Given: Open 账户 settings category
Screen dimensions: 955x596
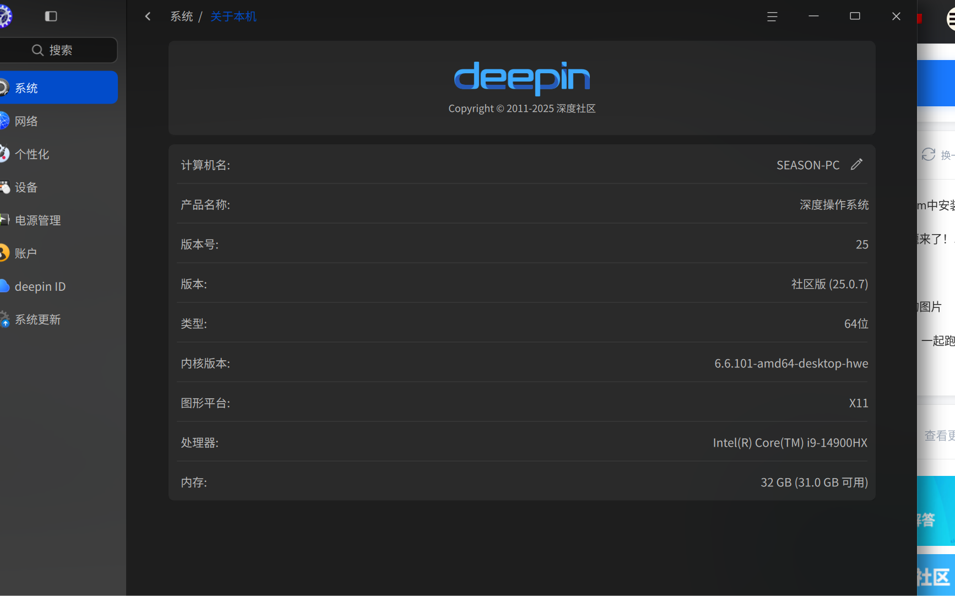Looking at the screenshot, I should tap(58, 253).
